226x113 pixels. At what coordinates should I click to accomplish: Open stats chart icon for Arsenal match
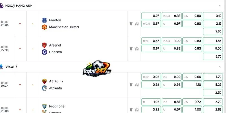[x=137, y=49]
